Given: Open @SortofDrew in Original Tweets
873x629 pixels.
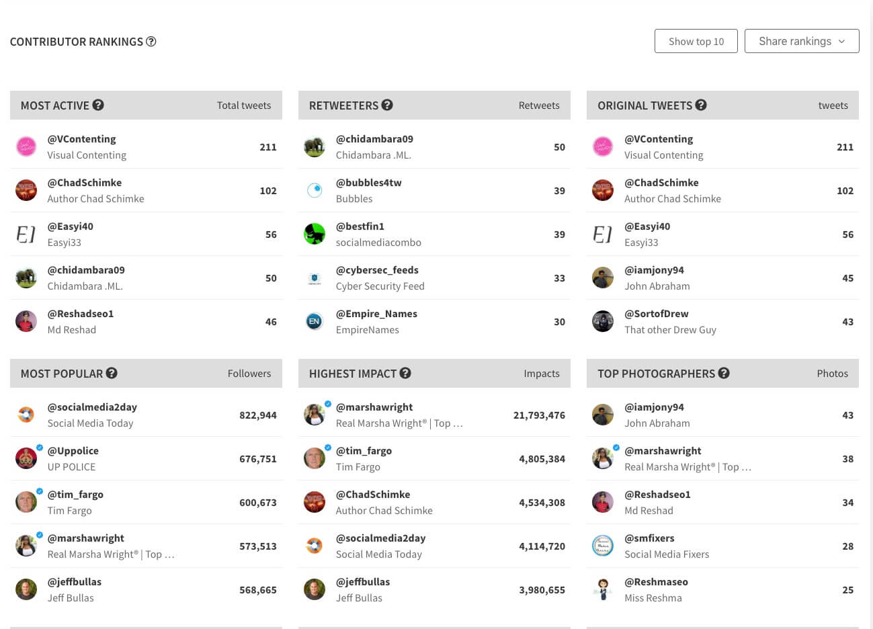Looking at the screenshot, I should [657, 314].
